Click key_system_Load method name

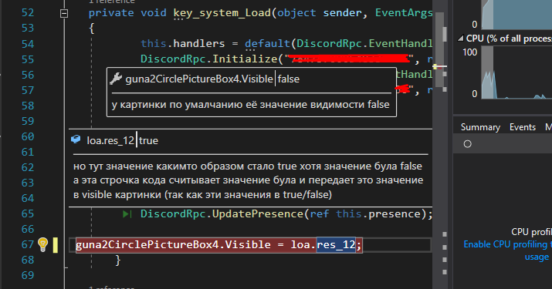[x=222, y=13]
